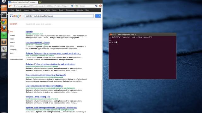
Task: Open the Ubuntu Dash home button
Action: (x=4, y=1)
